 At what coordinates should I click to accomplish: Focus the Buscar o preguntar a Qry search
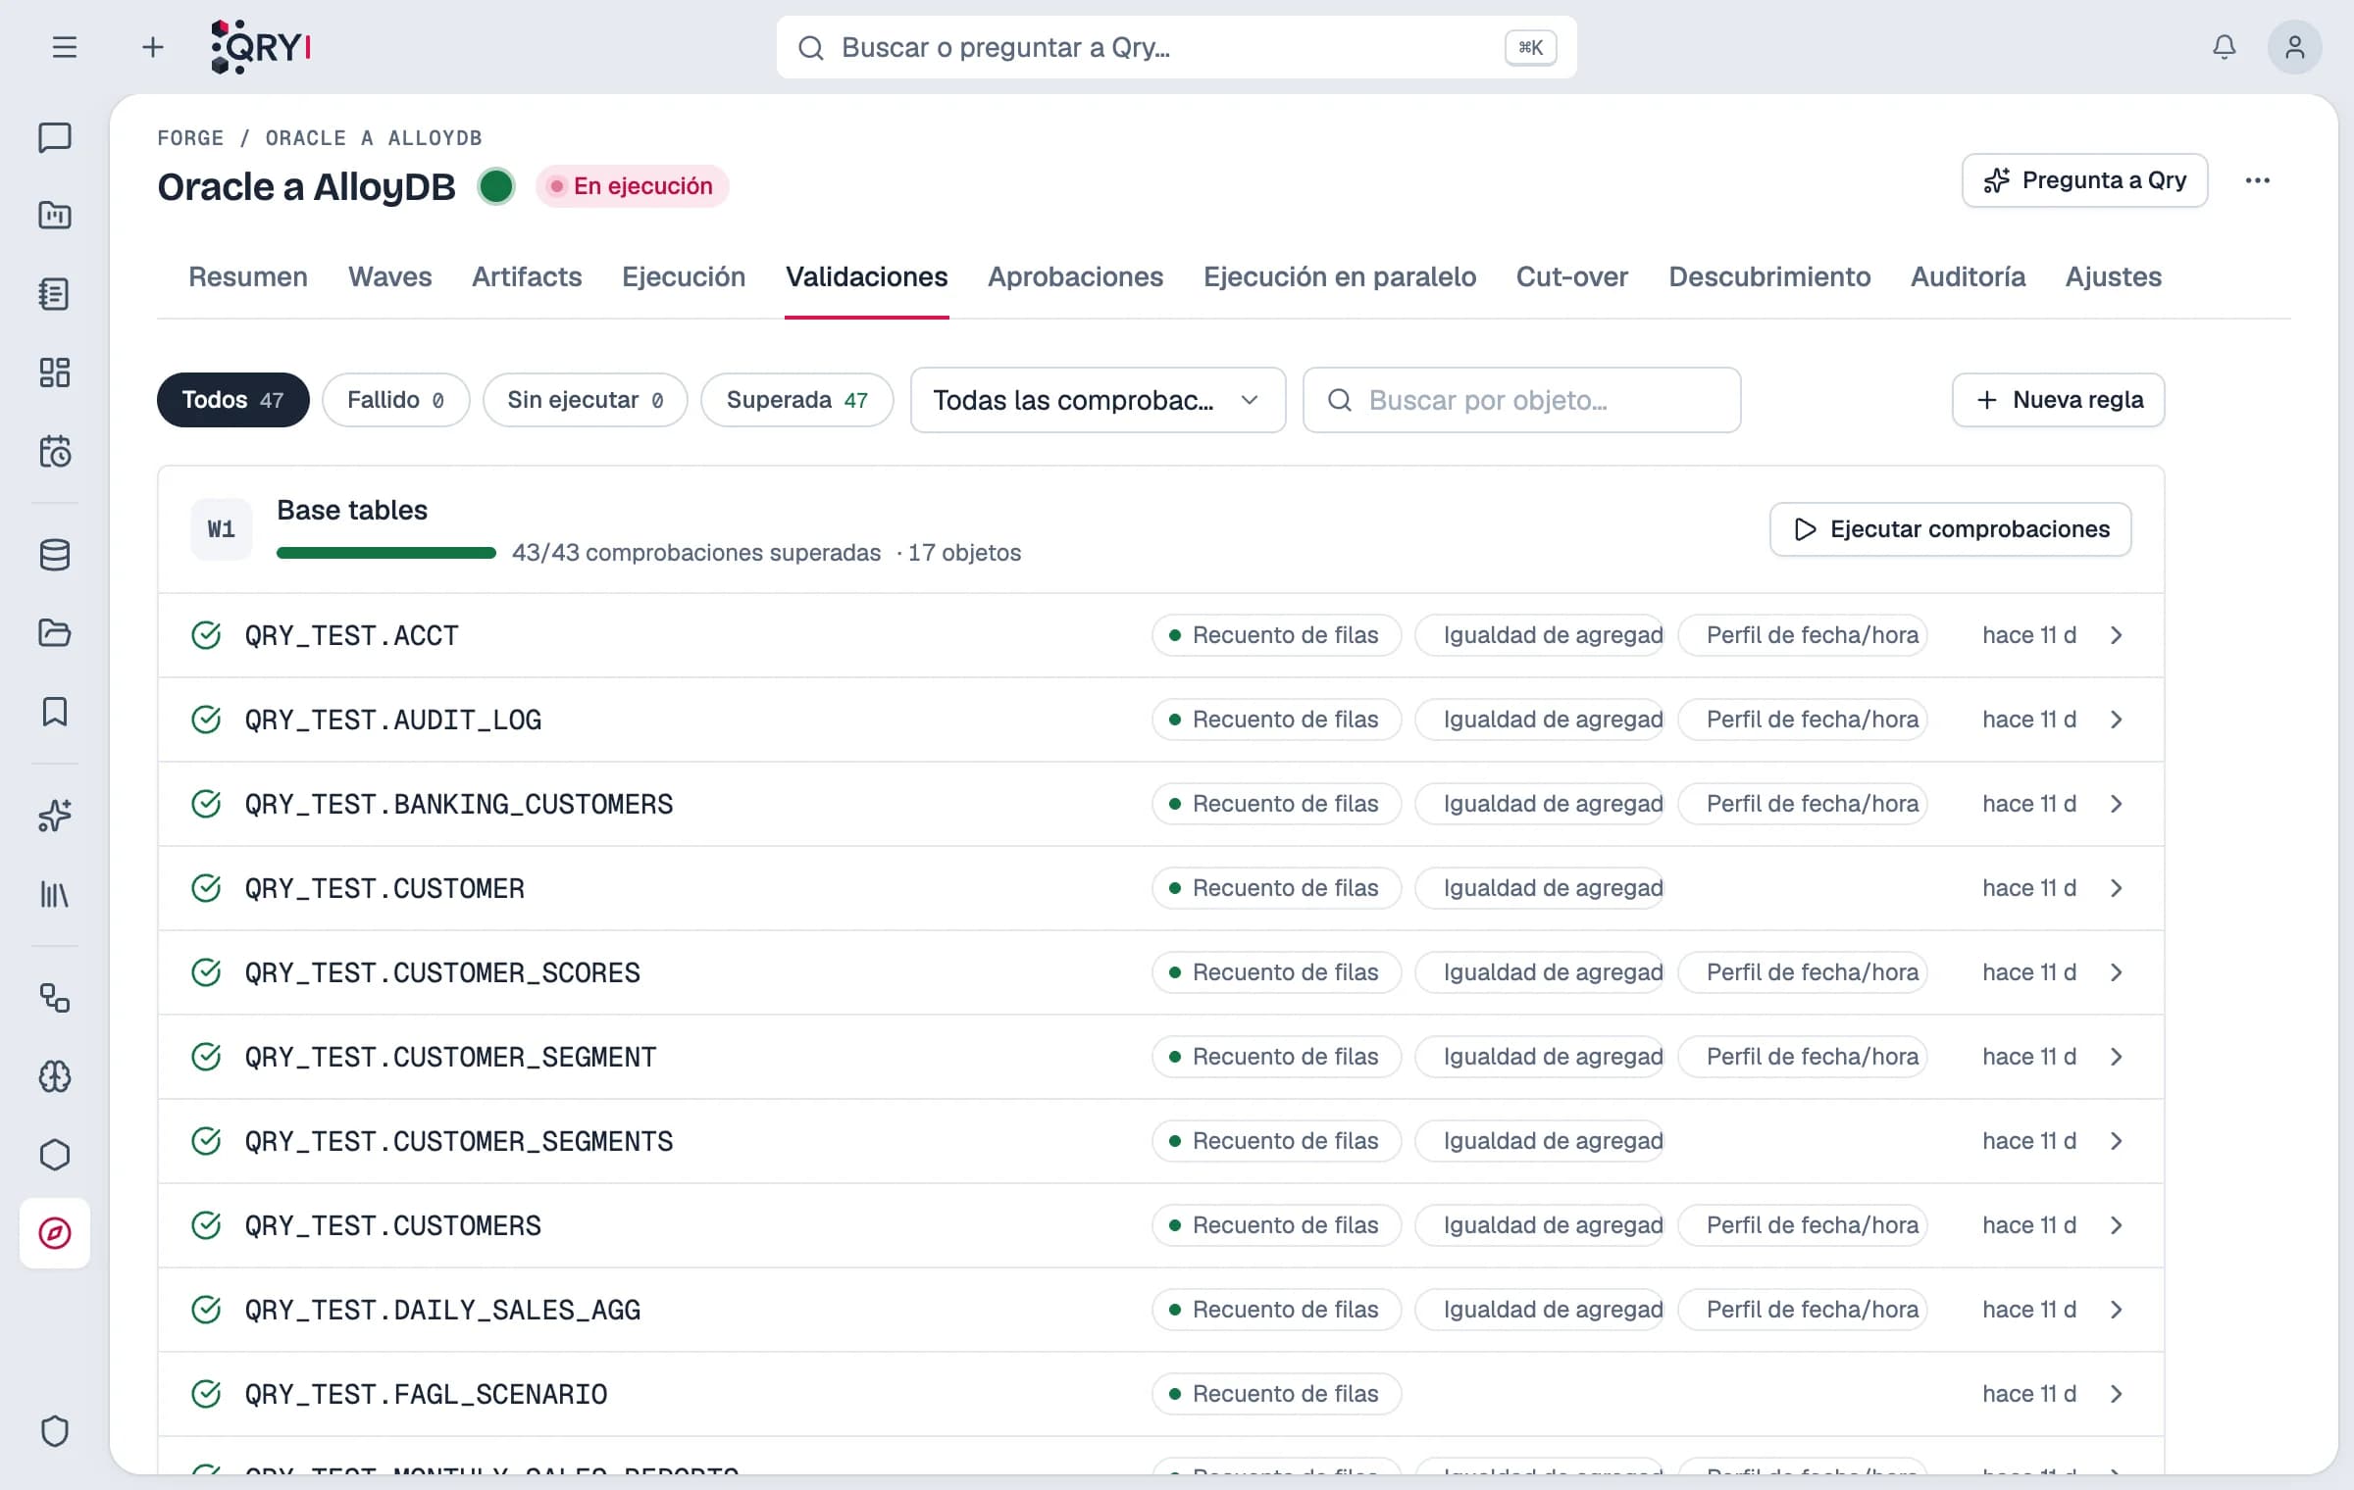tap(1176, 47)
